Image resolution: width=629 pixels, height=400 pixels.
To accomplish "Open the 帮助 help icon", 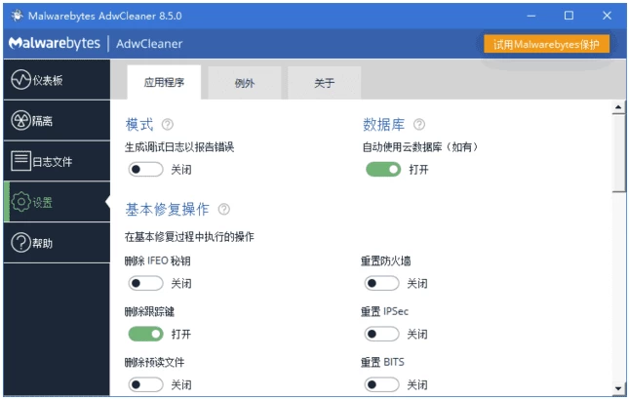I will click(x=21, y=243).
